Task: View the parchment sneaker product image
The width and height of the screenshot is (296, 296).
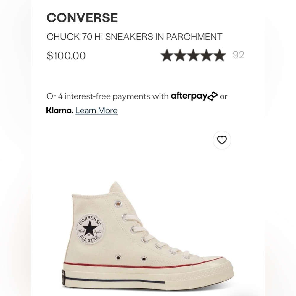Action: [148, 234]
